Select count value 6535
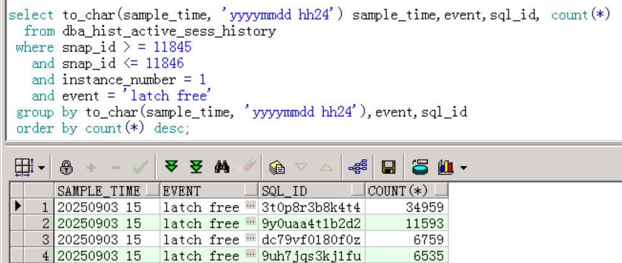Image resolution: width=622 pixels, height=263 pixels. [x=407, y=255]
